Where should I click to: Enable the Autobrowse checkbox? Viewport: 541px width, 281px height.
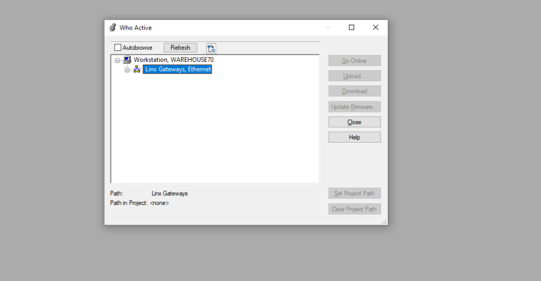click(118, 48)
